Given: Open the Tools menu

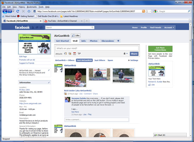Looking at the screenshot, I should tap(41, 7).
